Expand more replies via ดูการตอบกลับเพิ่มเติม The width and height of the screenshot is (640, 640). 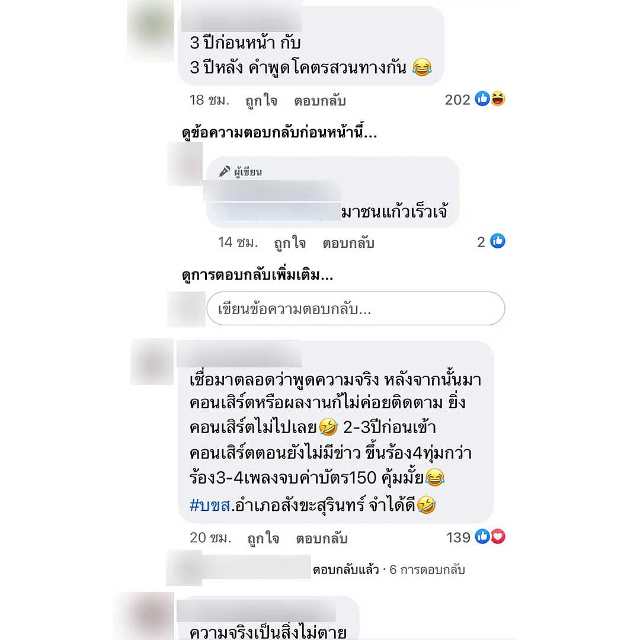point(258,276)
